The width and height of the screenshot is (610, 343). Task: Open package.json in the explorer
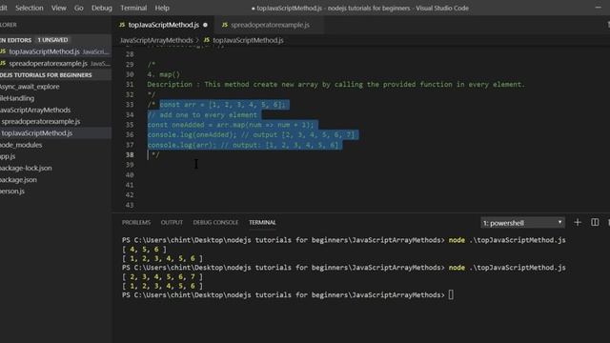coord(55,180)
